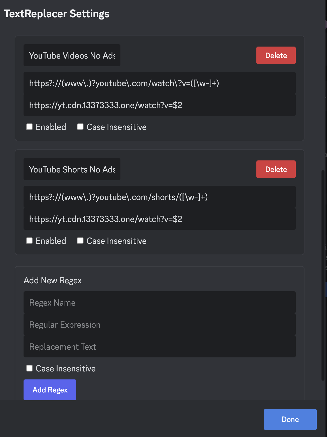Viewport: 327px width, 437px height.
Task: Toggle Case Insensitive for YouTube Shorts rule
Action: (x=80, y=241)
